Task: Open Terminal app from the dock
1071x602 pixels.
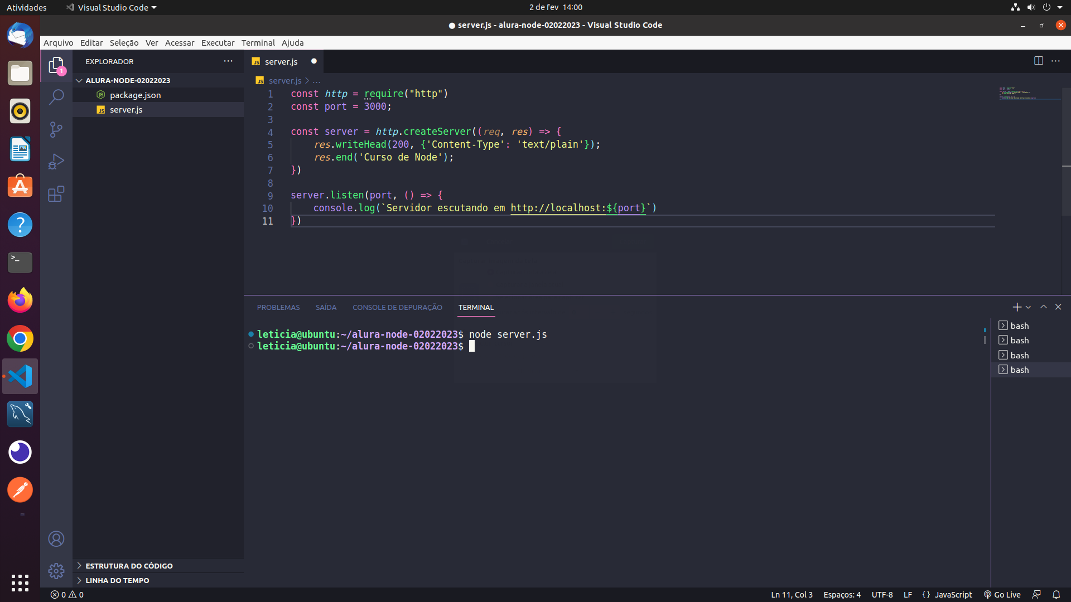Action: point(20,263)
